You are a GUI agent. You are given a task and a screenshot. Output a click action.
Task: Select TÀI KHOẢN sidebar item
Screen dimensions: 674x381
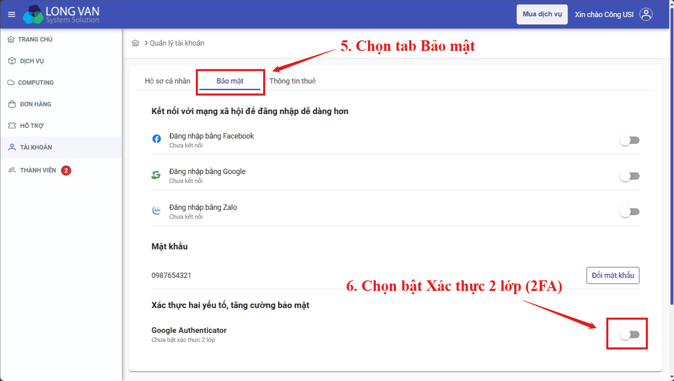click(x=61, y=147)
